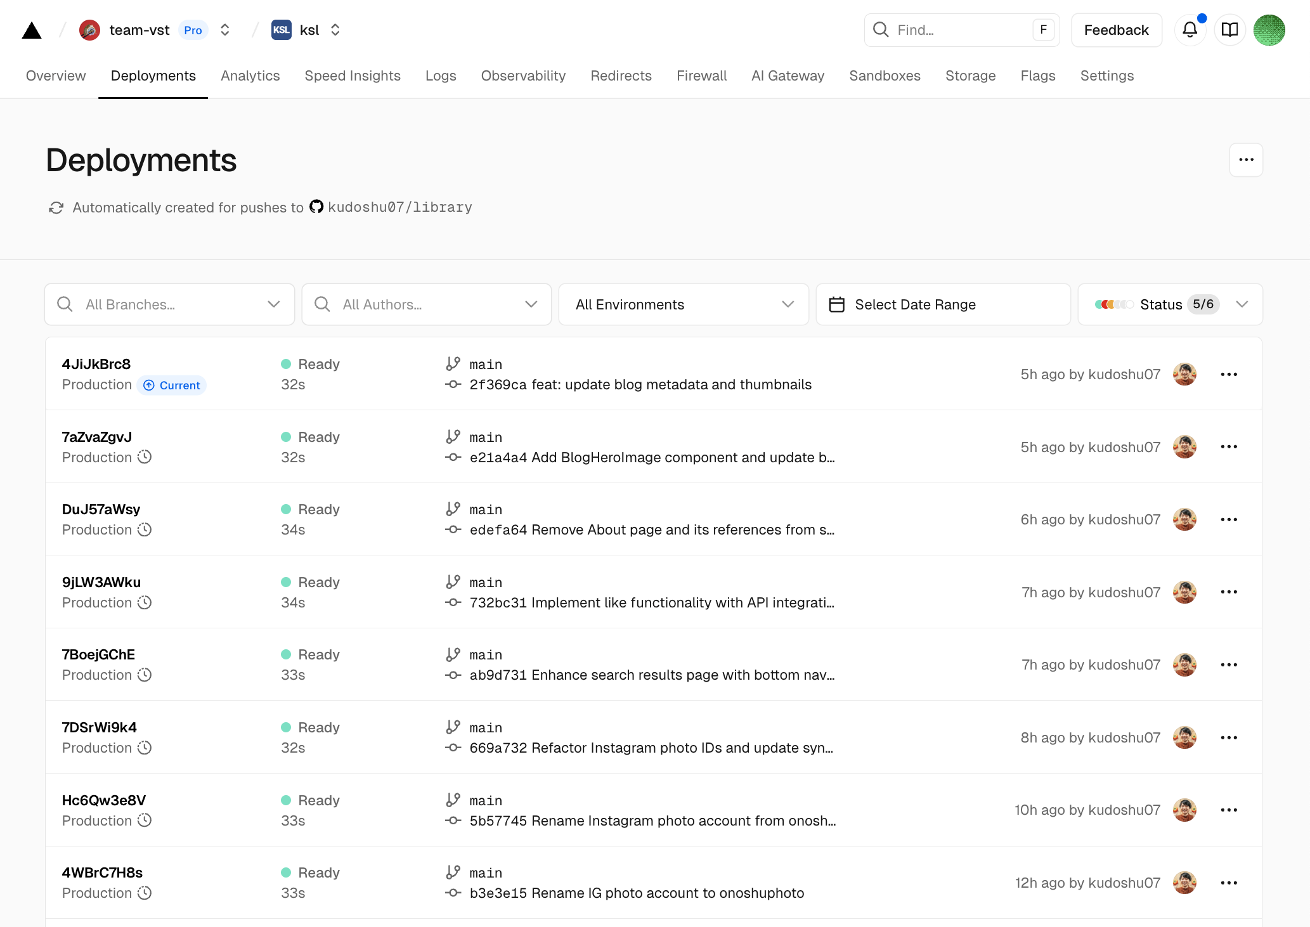Click the green user avatar
The image size is (1310, 927).
coord(1269,30)
